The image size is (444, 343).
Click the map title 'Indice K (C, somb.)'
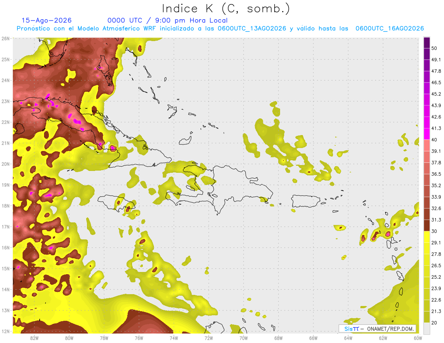[x=226, y=9]
